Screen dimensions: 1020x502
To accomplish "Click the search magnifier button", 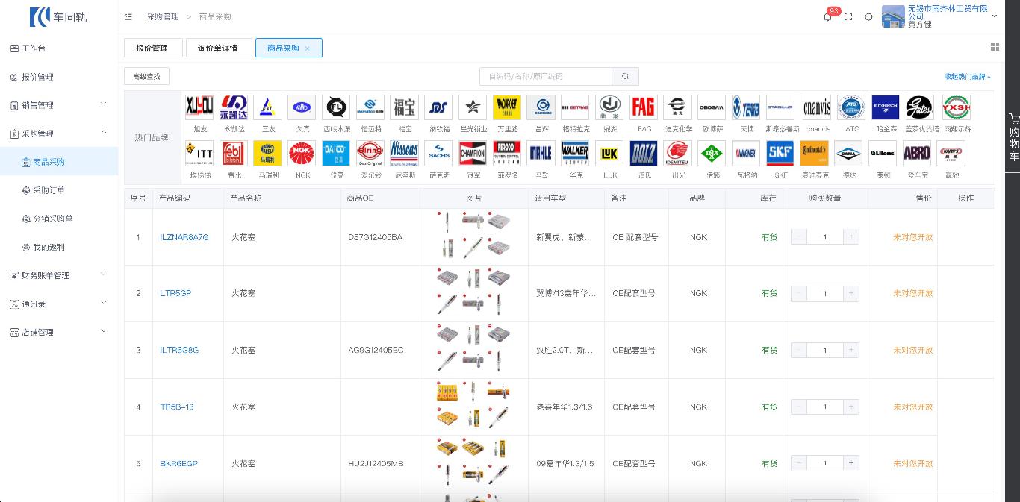I will (626, 76).
